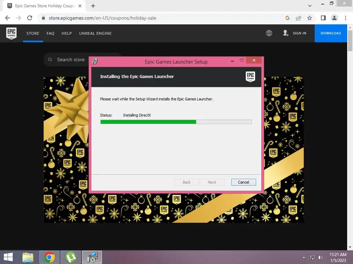Viewport: 353px width, 264px height.
Task: Click the greyed Back button in Setup
Action: point(186,182)
